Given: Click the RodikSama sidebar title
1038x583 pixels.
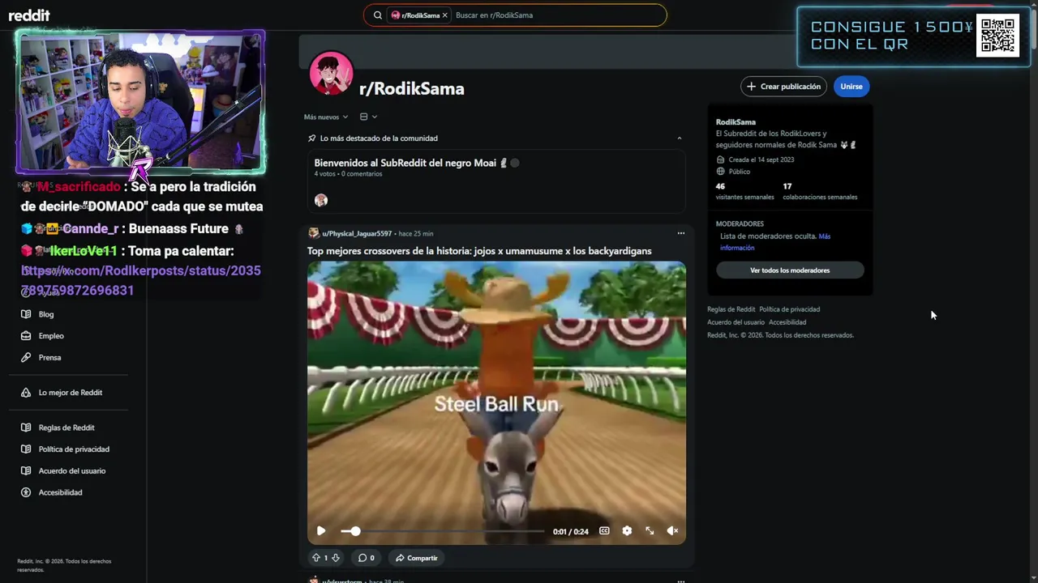Looking at the screenshot, I should [x=736, y=122].
